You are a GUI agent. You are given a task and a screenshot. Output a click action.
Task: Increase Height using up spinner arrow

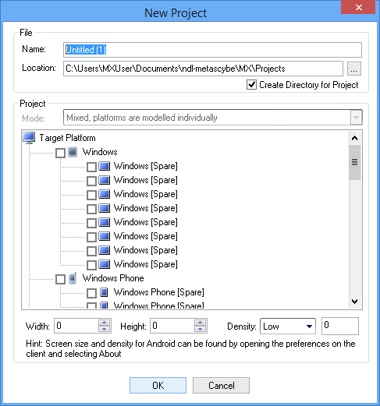coord(200,323)
